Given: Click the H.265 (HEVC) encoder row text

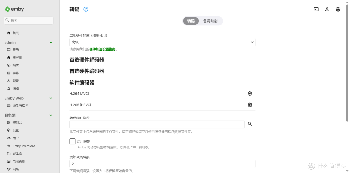Looking at the screenshot, I should [80, 105].
